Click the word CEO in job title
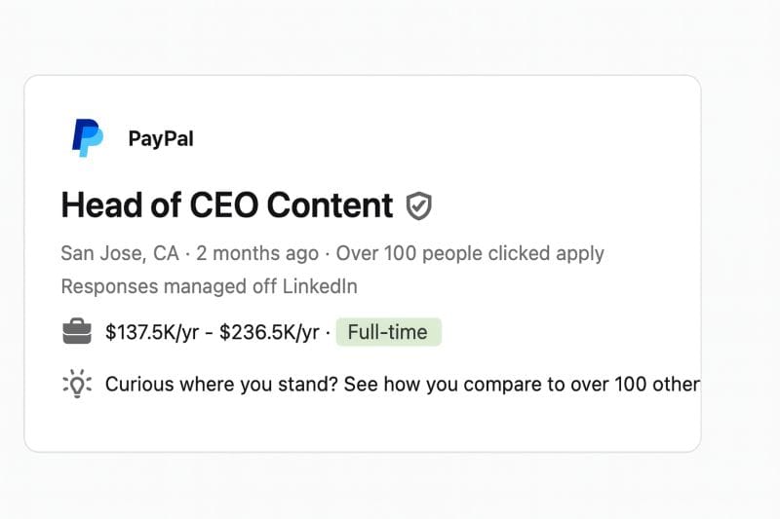This screenshot has width=780, height=519. pos(224,205)
